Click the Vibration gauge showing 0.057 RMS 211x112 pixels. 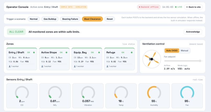pyautogui.click(x=88, y=96)
